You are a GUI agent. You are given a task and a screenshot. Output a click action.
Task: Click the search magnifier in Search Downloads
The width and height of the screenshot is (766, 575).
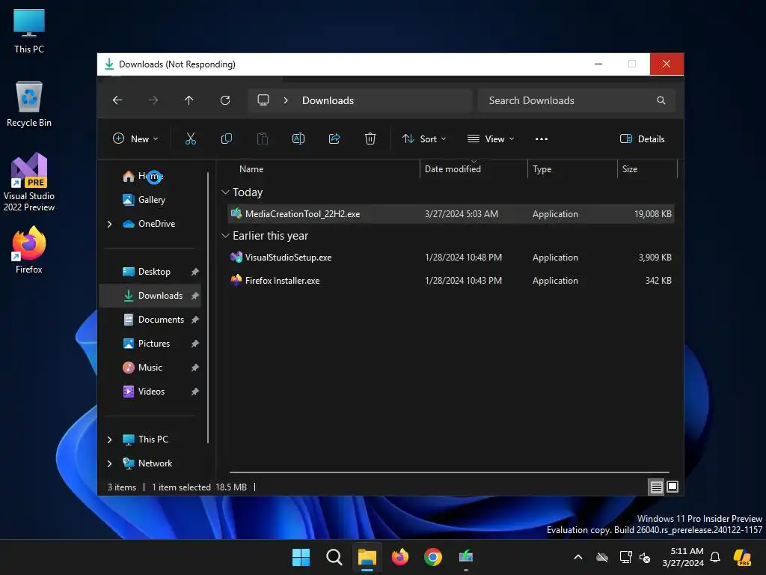[x=661, y=100]
